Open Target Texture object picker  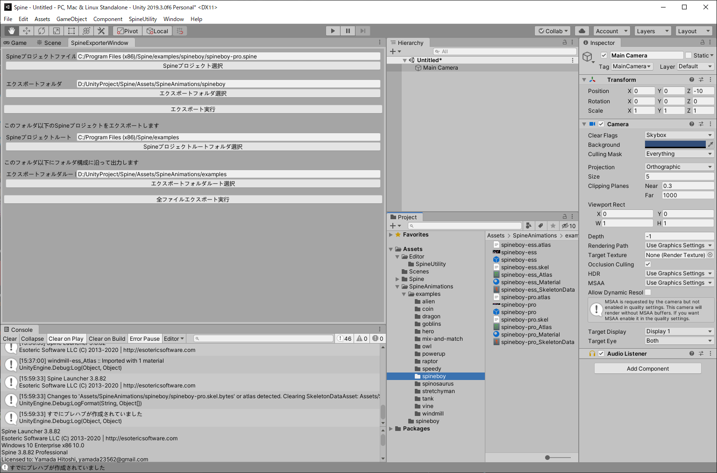[x=710, y=255]
